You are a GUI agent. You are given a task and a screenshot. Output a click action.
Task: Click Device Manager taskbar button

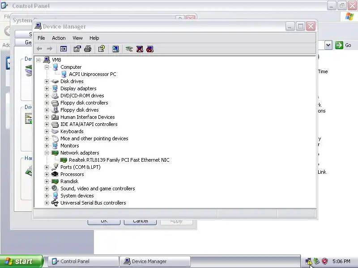(x=155, y=261)
